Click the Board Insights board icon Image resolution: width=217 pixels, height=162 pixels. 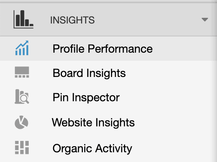pyautogui.click(x=22, y=72)
